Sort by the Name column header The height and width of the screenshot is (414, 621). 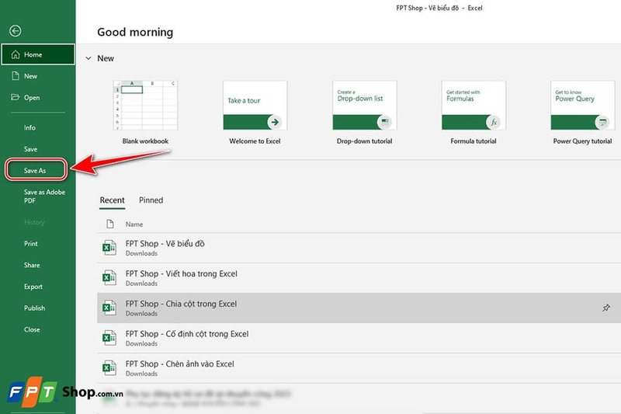[134, 224]
